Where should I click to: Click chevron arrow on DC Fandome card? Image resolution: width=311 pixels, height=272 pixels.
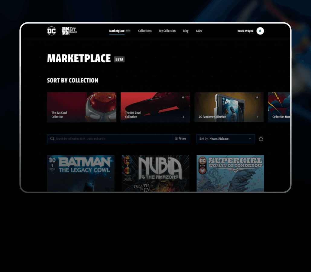[257, 117]
